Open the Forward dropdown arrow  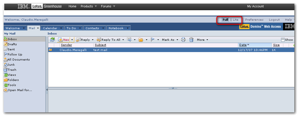[135, 40]
